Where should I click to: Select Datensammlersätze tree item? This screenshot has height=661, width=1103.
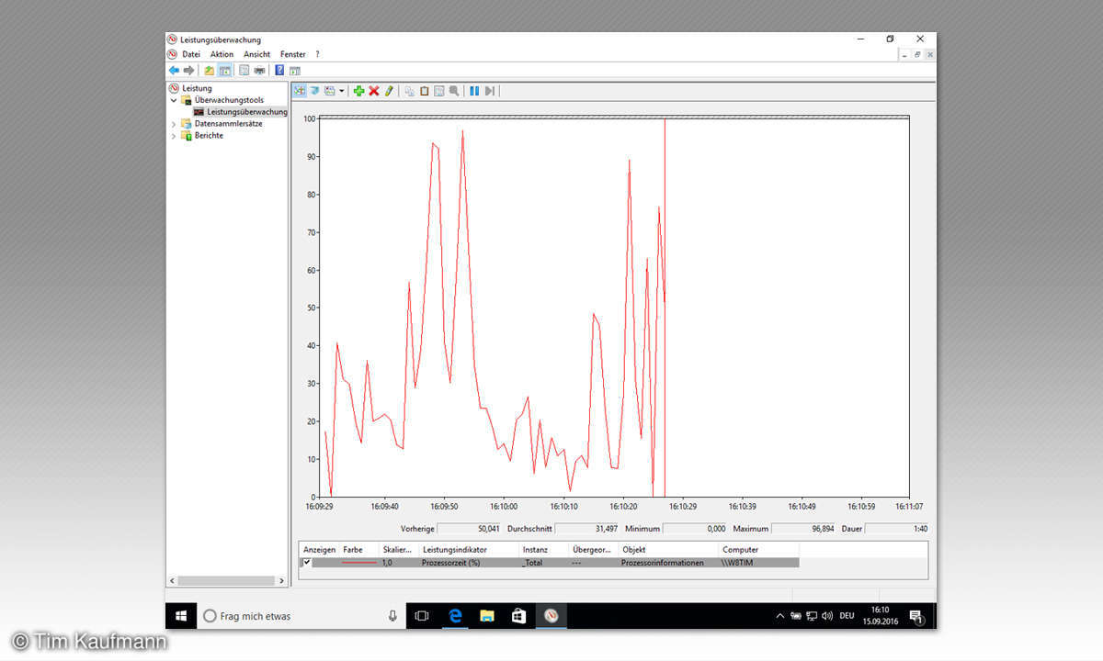pyautogui.click(x=228, y=124)
